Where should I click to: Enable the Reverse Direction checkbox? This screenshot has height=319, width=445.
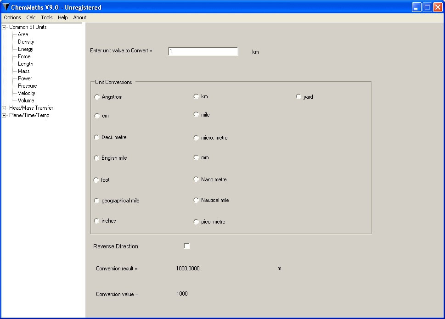point(187,246)
